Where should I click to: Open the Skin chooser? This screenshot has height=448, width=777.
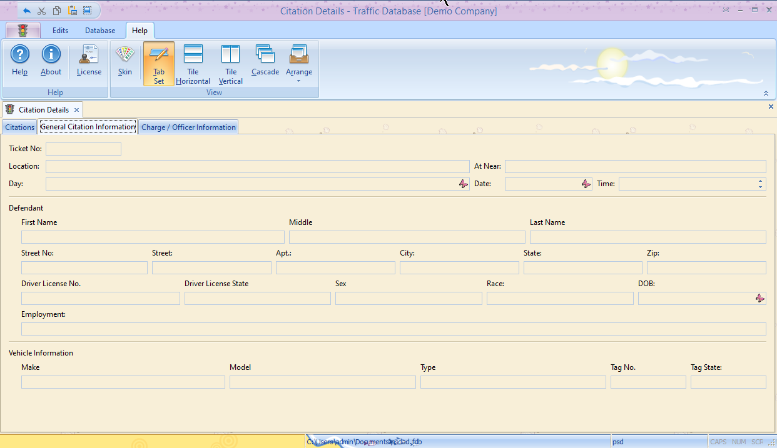[x=125, y=61]
